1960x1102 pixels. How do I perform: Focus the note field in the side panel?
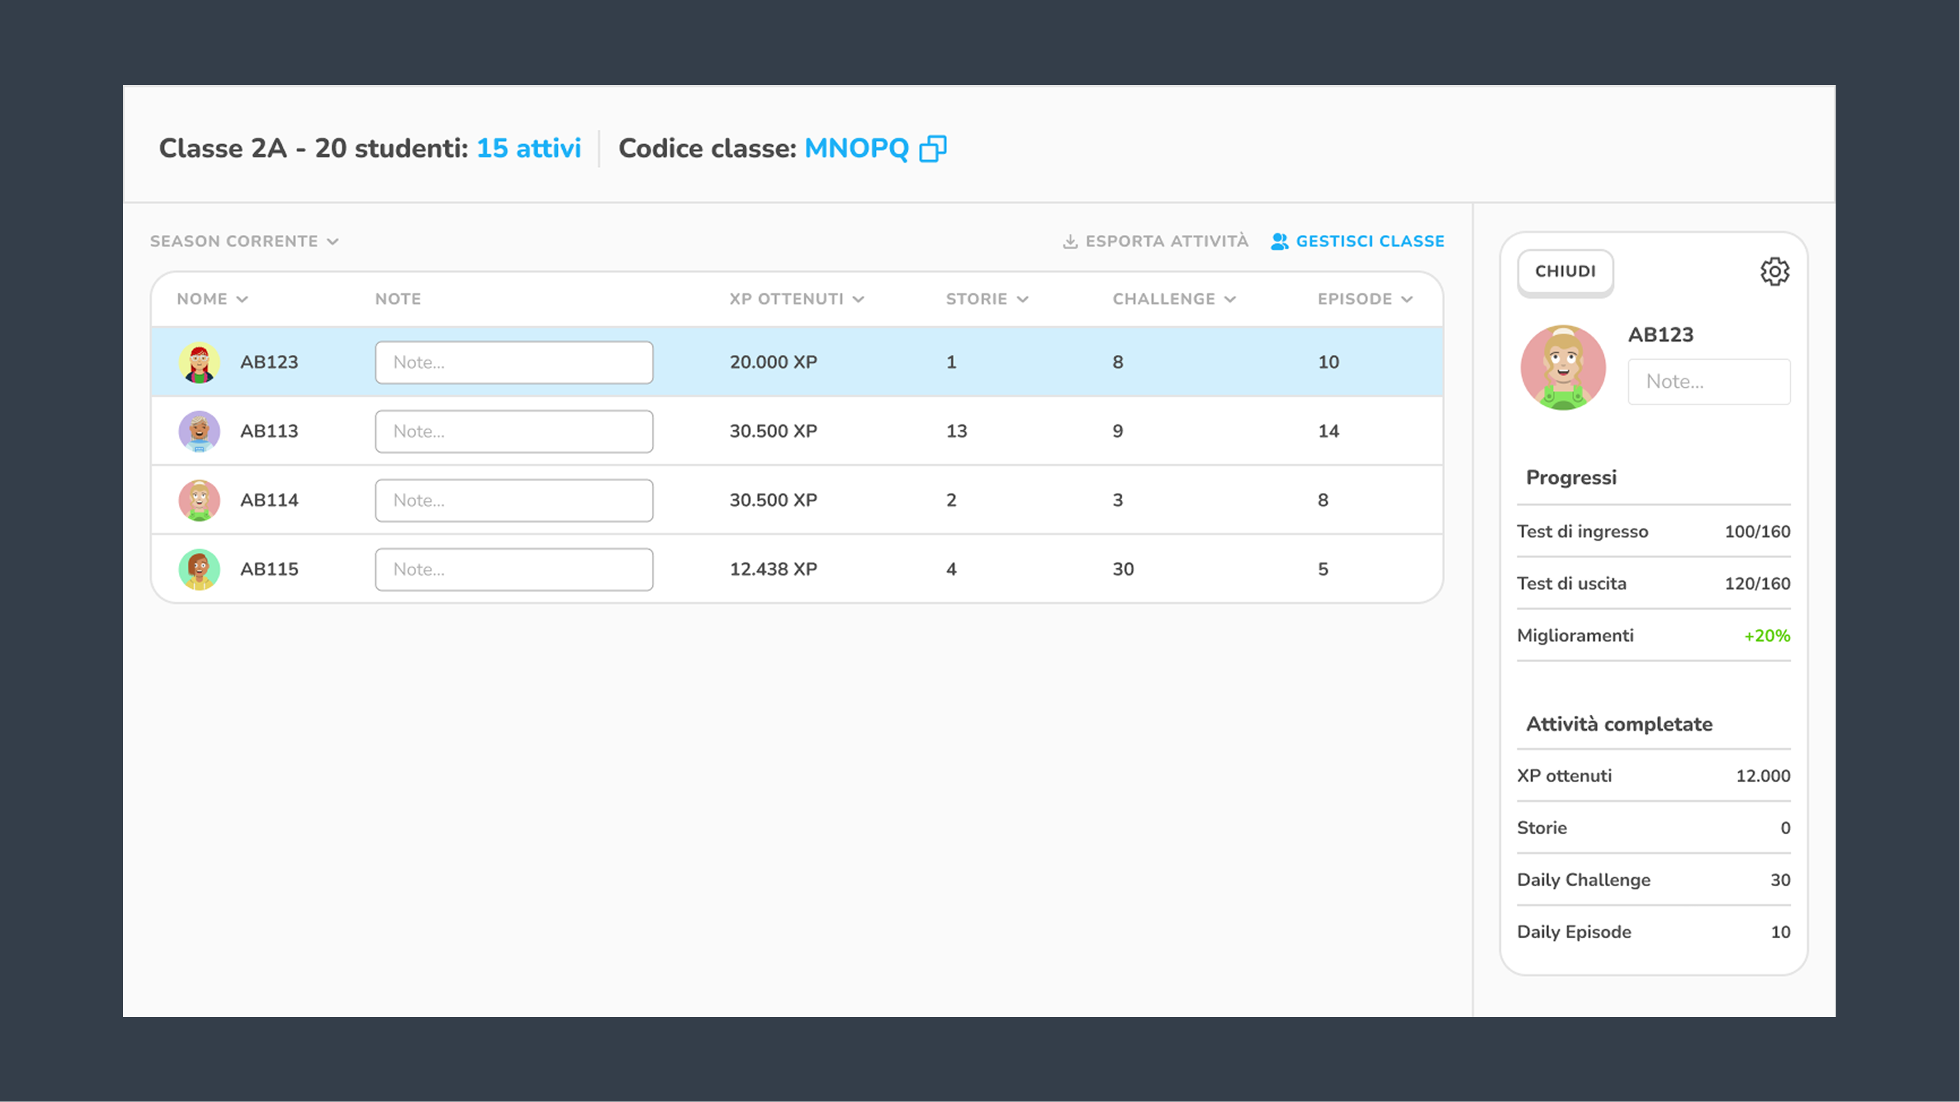(x=1709, y=382)
